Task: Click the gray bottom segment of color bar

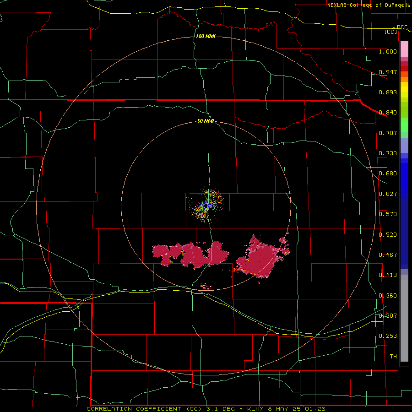Action: tap(404, 318)
